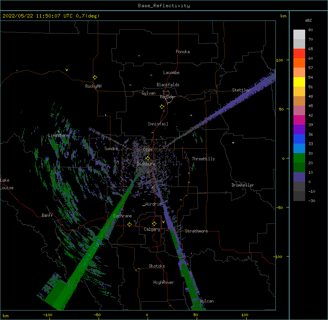Click the Olds city label
Screen dimensions: 328x320
[148, 150]
